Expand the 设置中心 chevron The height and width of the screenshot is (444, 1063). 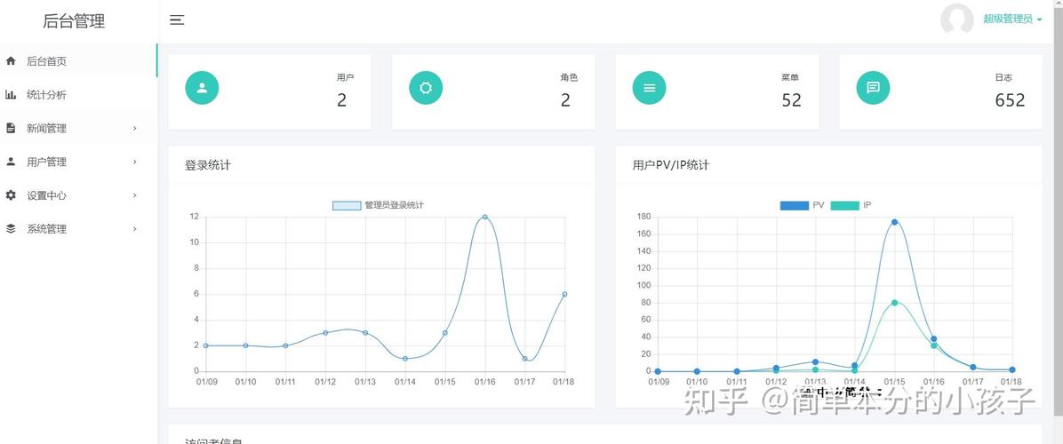(x=135, y=195)
